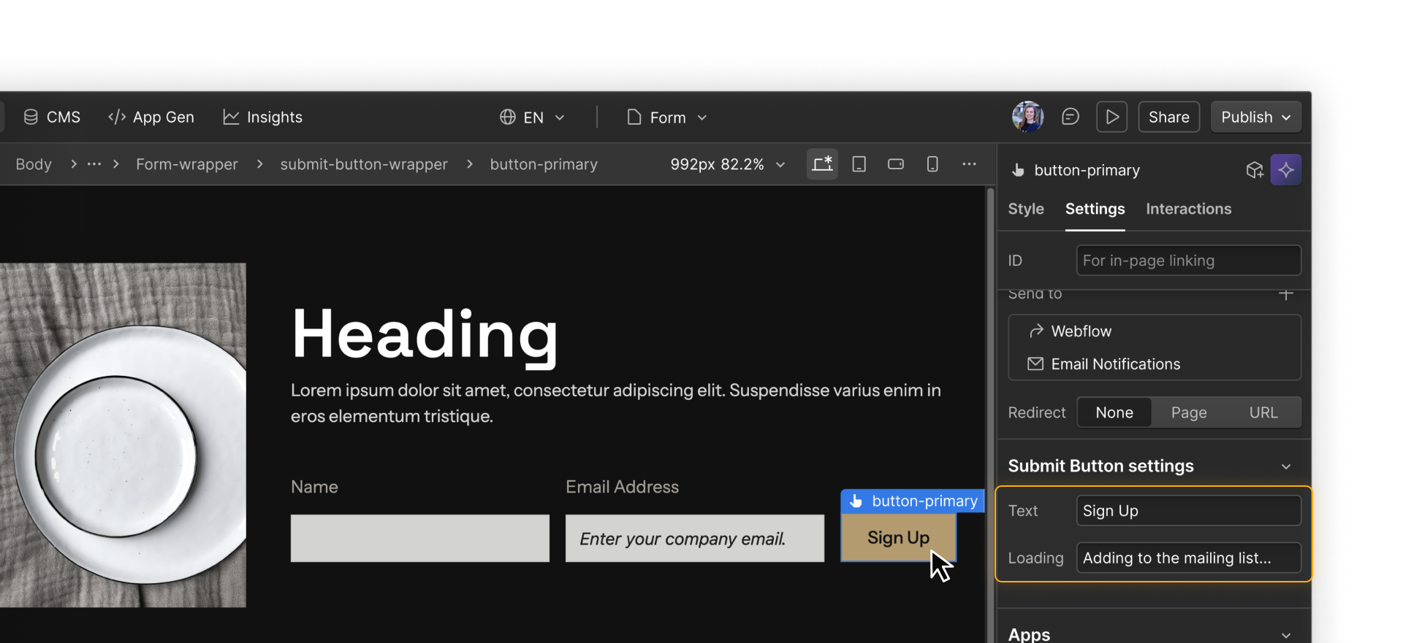Switch to the Settings tab
Image resolution: width=1403 pixels, height=643 pixels.
click(1095, 209)
